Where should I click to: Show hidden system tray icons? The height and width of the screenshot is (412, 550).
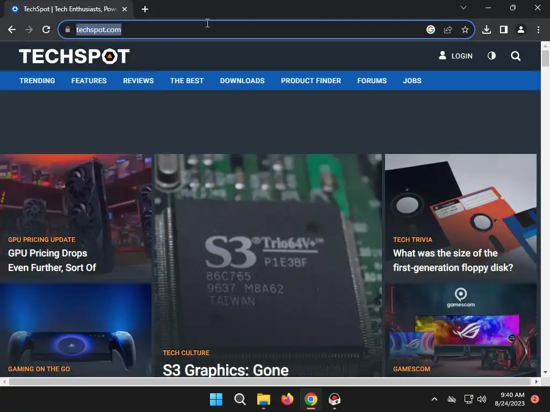click(434, 399)
